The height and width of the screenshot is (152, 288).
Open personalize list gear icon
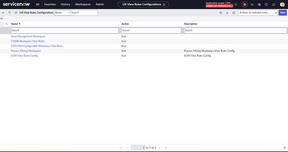221,13
